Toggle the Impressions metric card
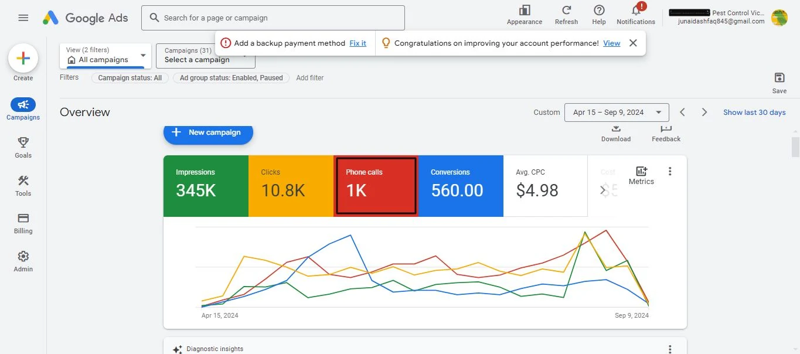 (x=206, y=186)
